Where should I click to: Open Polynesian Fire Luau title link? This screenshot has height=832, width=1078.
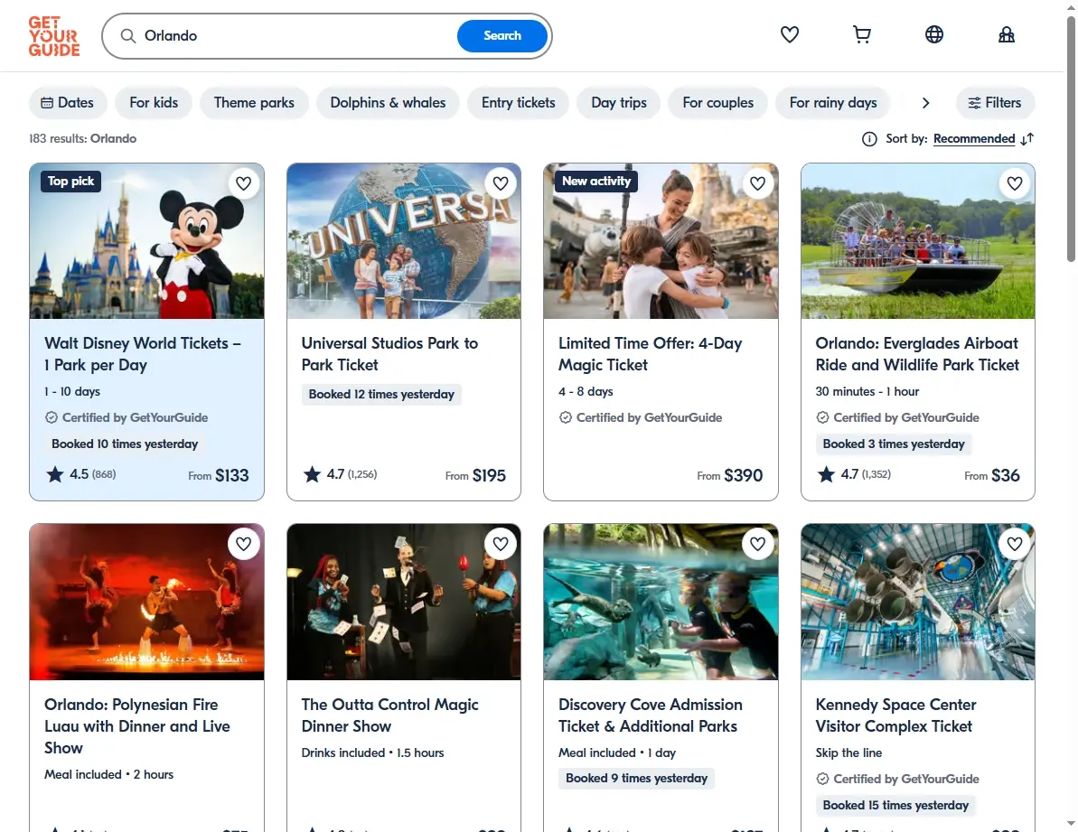(136, 726)
